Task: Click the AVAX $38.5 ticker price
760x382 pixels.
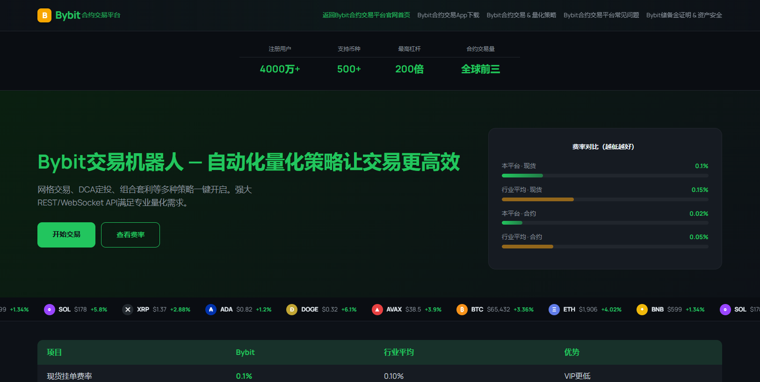Action: [x=413, y=310]
